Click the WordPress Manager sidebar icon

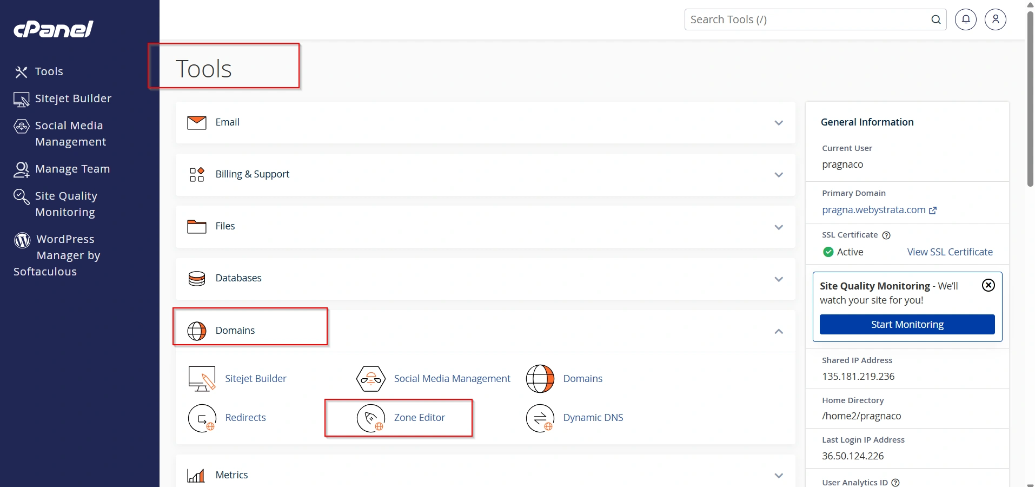click(x=22, y=240)
